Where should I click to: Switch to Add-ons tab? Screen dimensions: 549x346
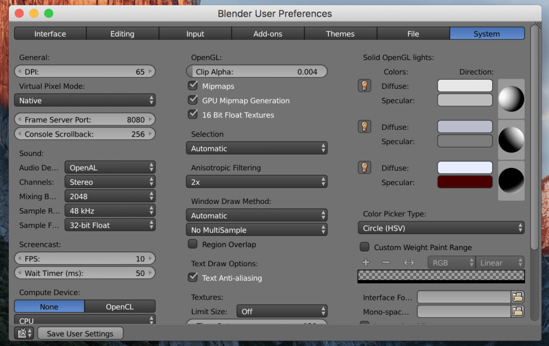pos(268,34)
